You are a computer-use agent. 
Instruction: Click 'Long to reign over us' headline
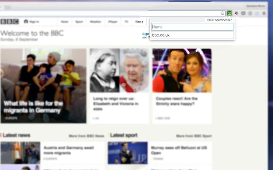tap(116, 104)
